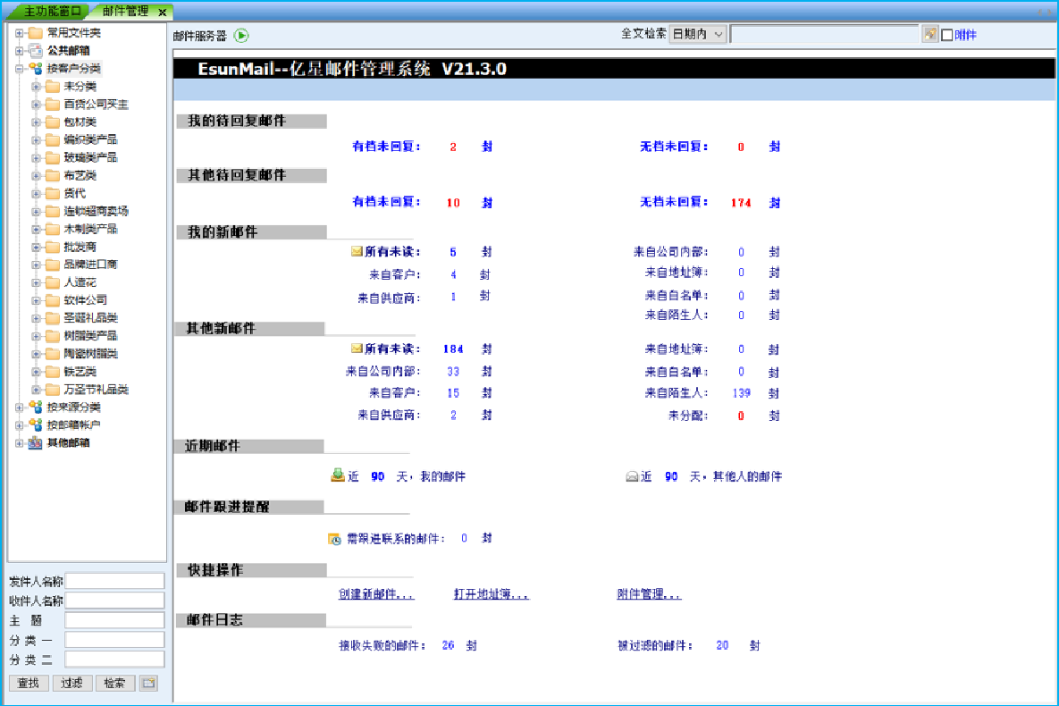Screen dimensions: 1059x706
Task: Click the clock icon beside 需跟进联系的邮件
Action: point(334,539)
